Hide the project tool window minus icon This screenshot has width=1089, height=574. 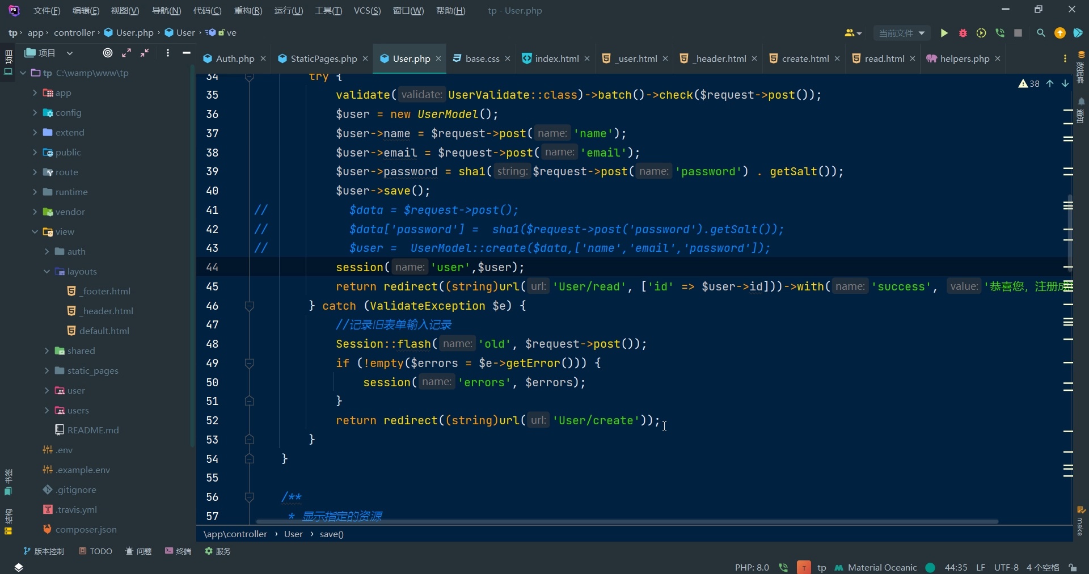186,53
